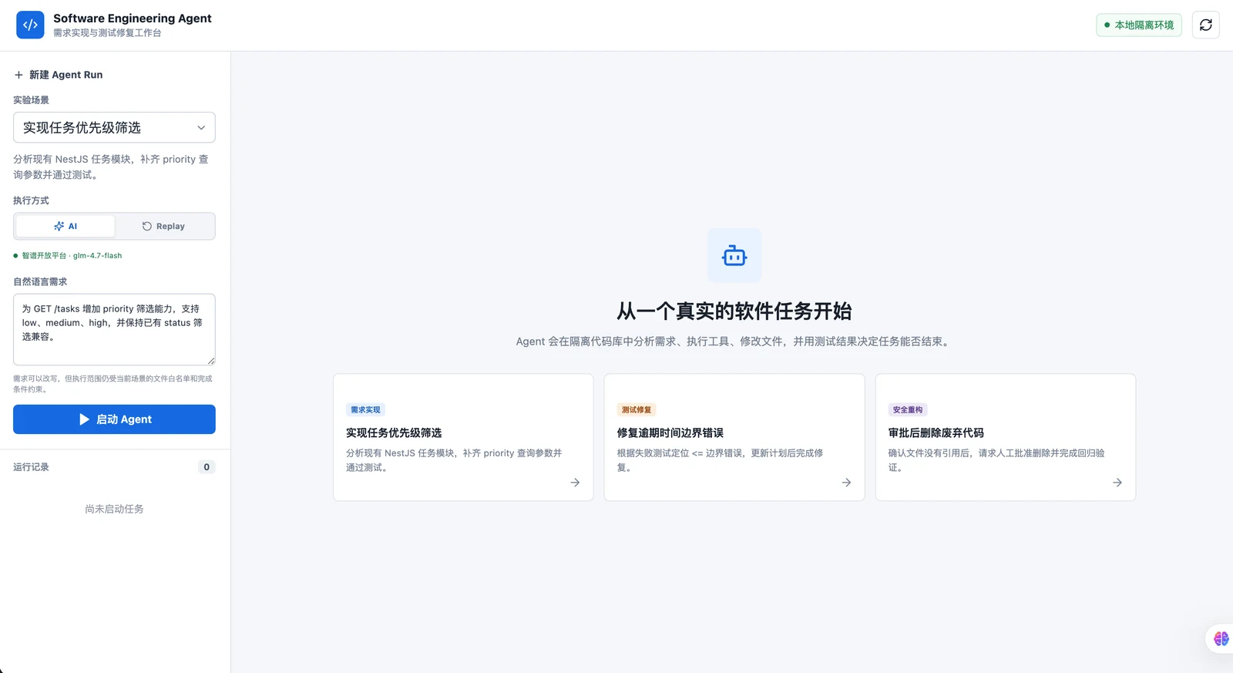
Task: Open the 实验场景 scenario dropdown
Action: click(114, 127)
